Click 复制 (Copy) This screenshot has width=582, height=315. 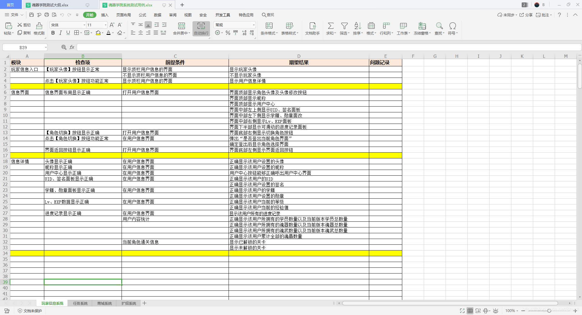[x=24, y=33]
